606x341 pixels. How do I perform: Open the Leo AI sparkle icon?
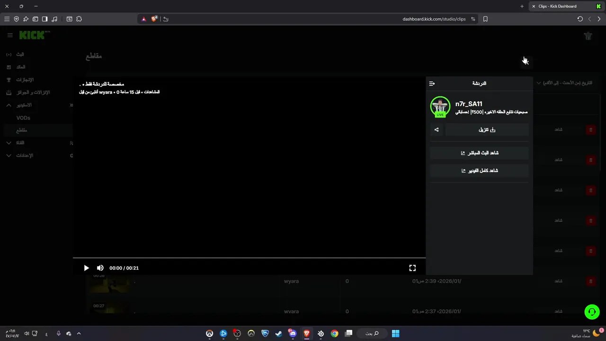26,19
